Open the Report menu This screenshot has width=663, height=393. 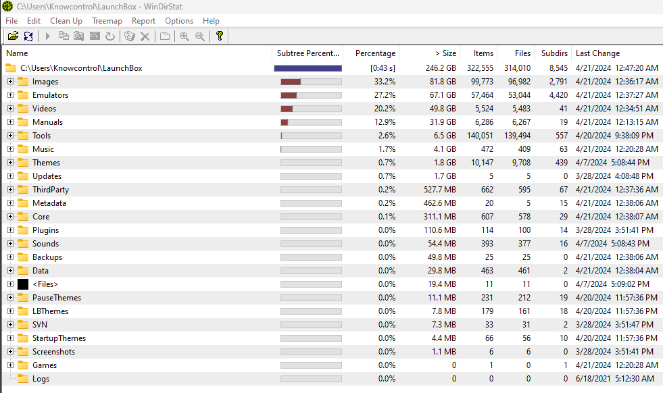(x=143, y=21)
